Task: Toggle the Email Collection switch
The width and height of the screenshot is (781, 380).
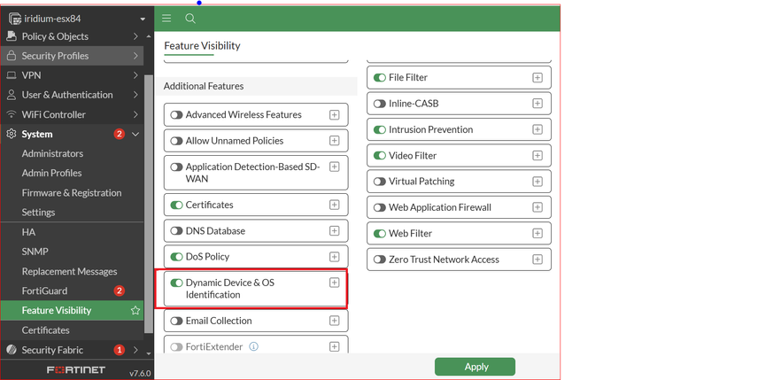Action: [x=177, y=322]
